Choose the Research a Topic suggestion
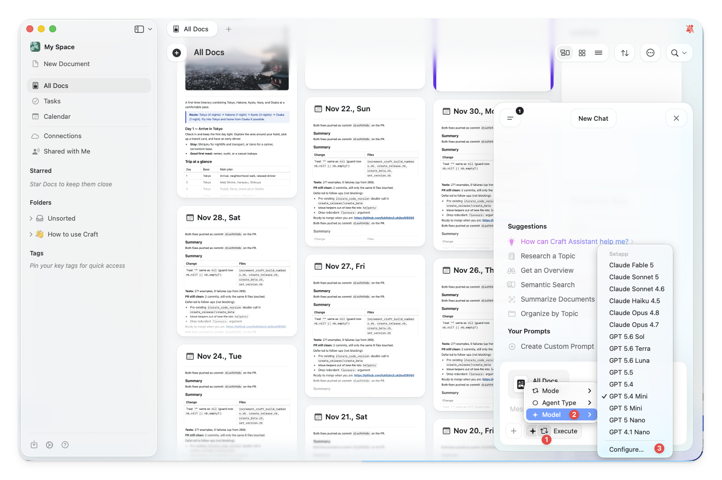The height and width of the screenshot is (480, 722). click(548, 256)
